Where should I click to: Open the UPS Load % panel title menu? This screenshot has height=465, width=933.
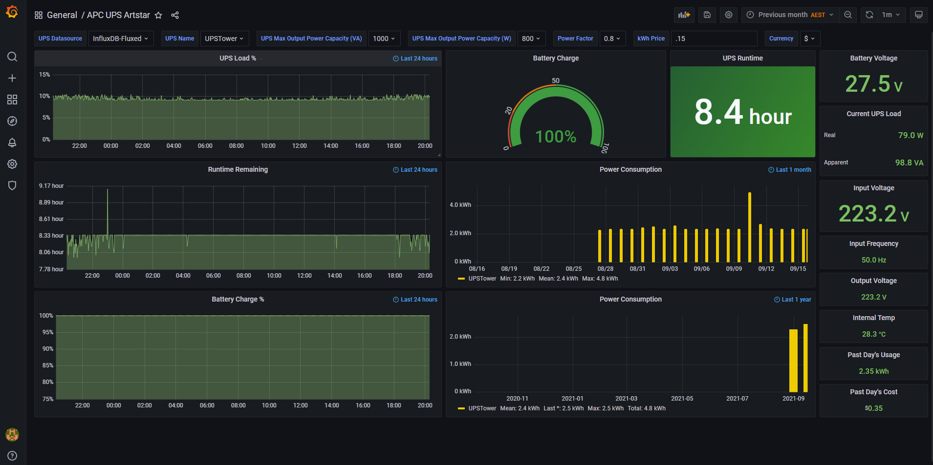[x=238, y=58]
